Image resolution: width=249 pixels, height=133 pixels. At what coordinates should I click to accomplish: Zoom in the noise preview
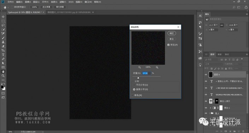157,67
